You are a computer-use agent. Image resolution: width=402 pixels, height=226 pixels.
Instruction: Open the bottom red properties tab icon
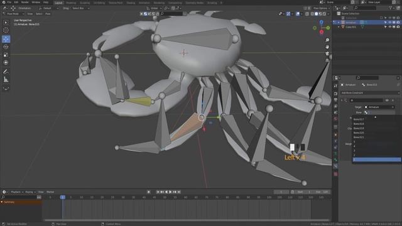335,175
